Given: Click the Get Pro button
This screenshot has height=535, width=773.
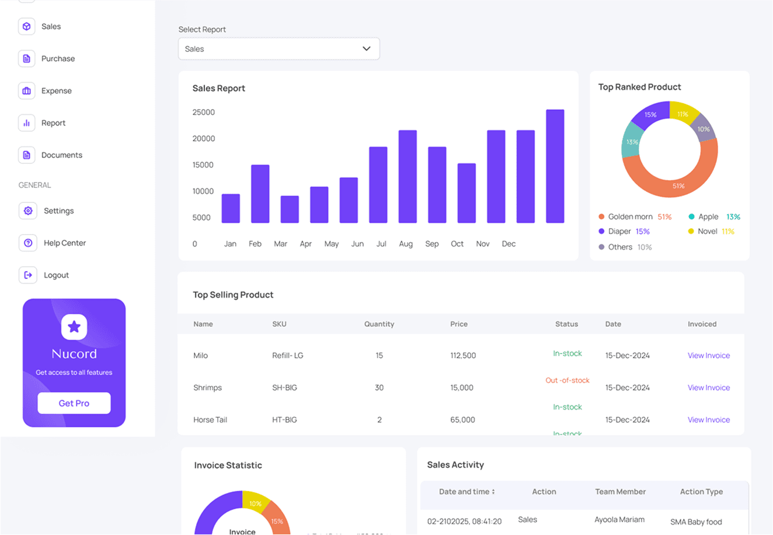Looking at the screenshot, I should click(74, 403).
